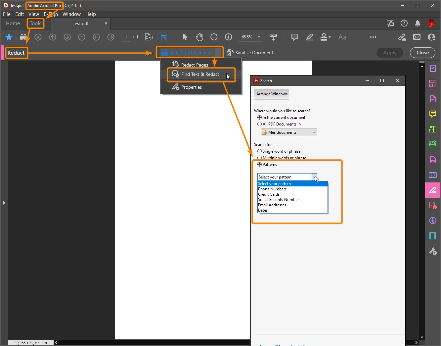
Task: Open the notifications bell icon
Action: point(418,23)
